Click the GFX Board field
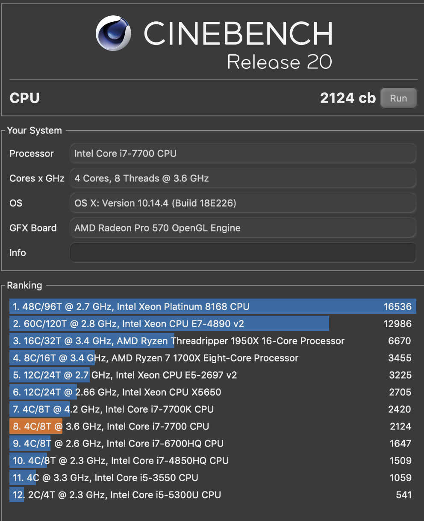This screenshot has height=521, width=424. [x=243, y=228]
